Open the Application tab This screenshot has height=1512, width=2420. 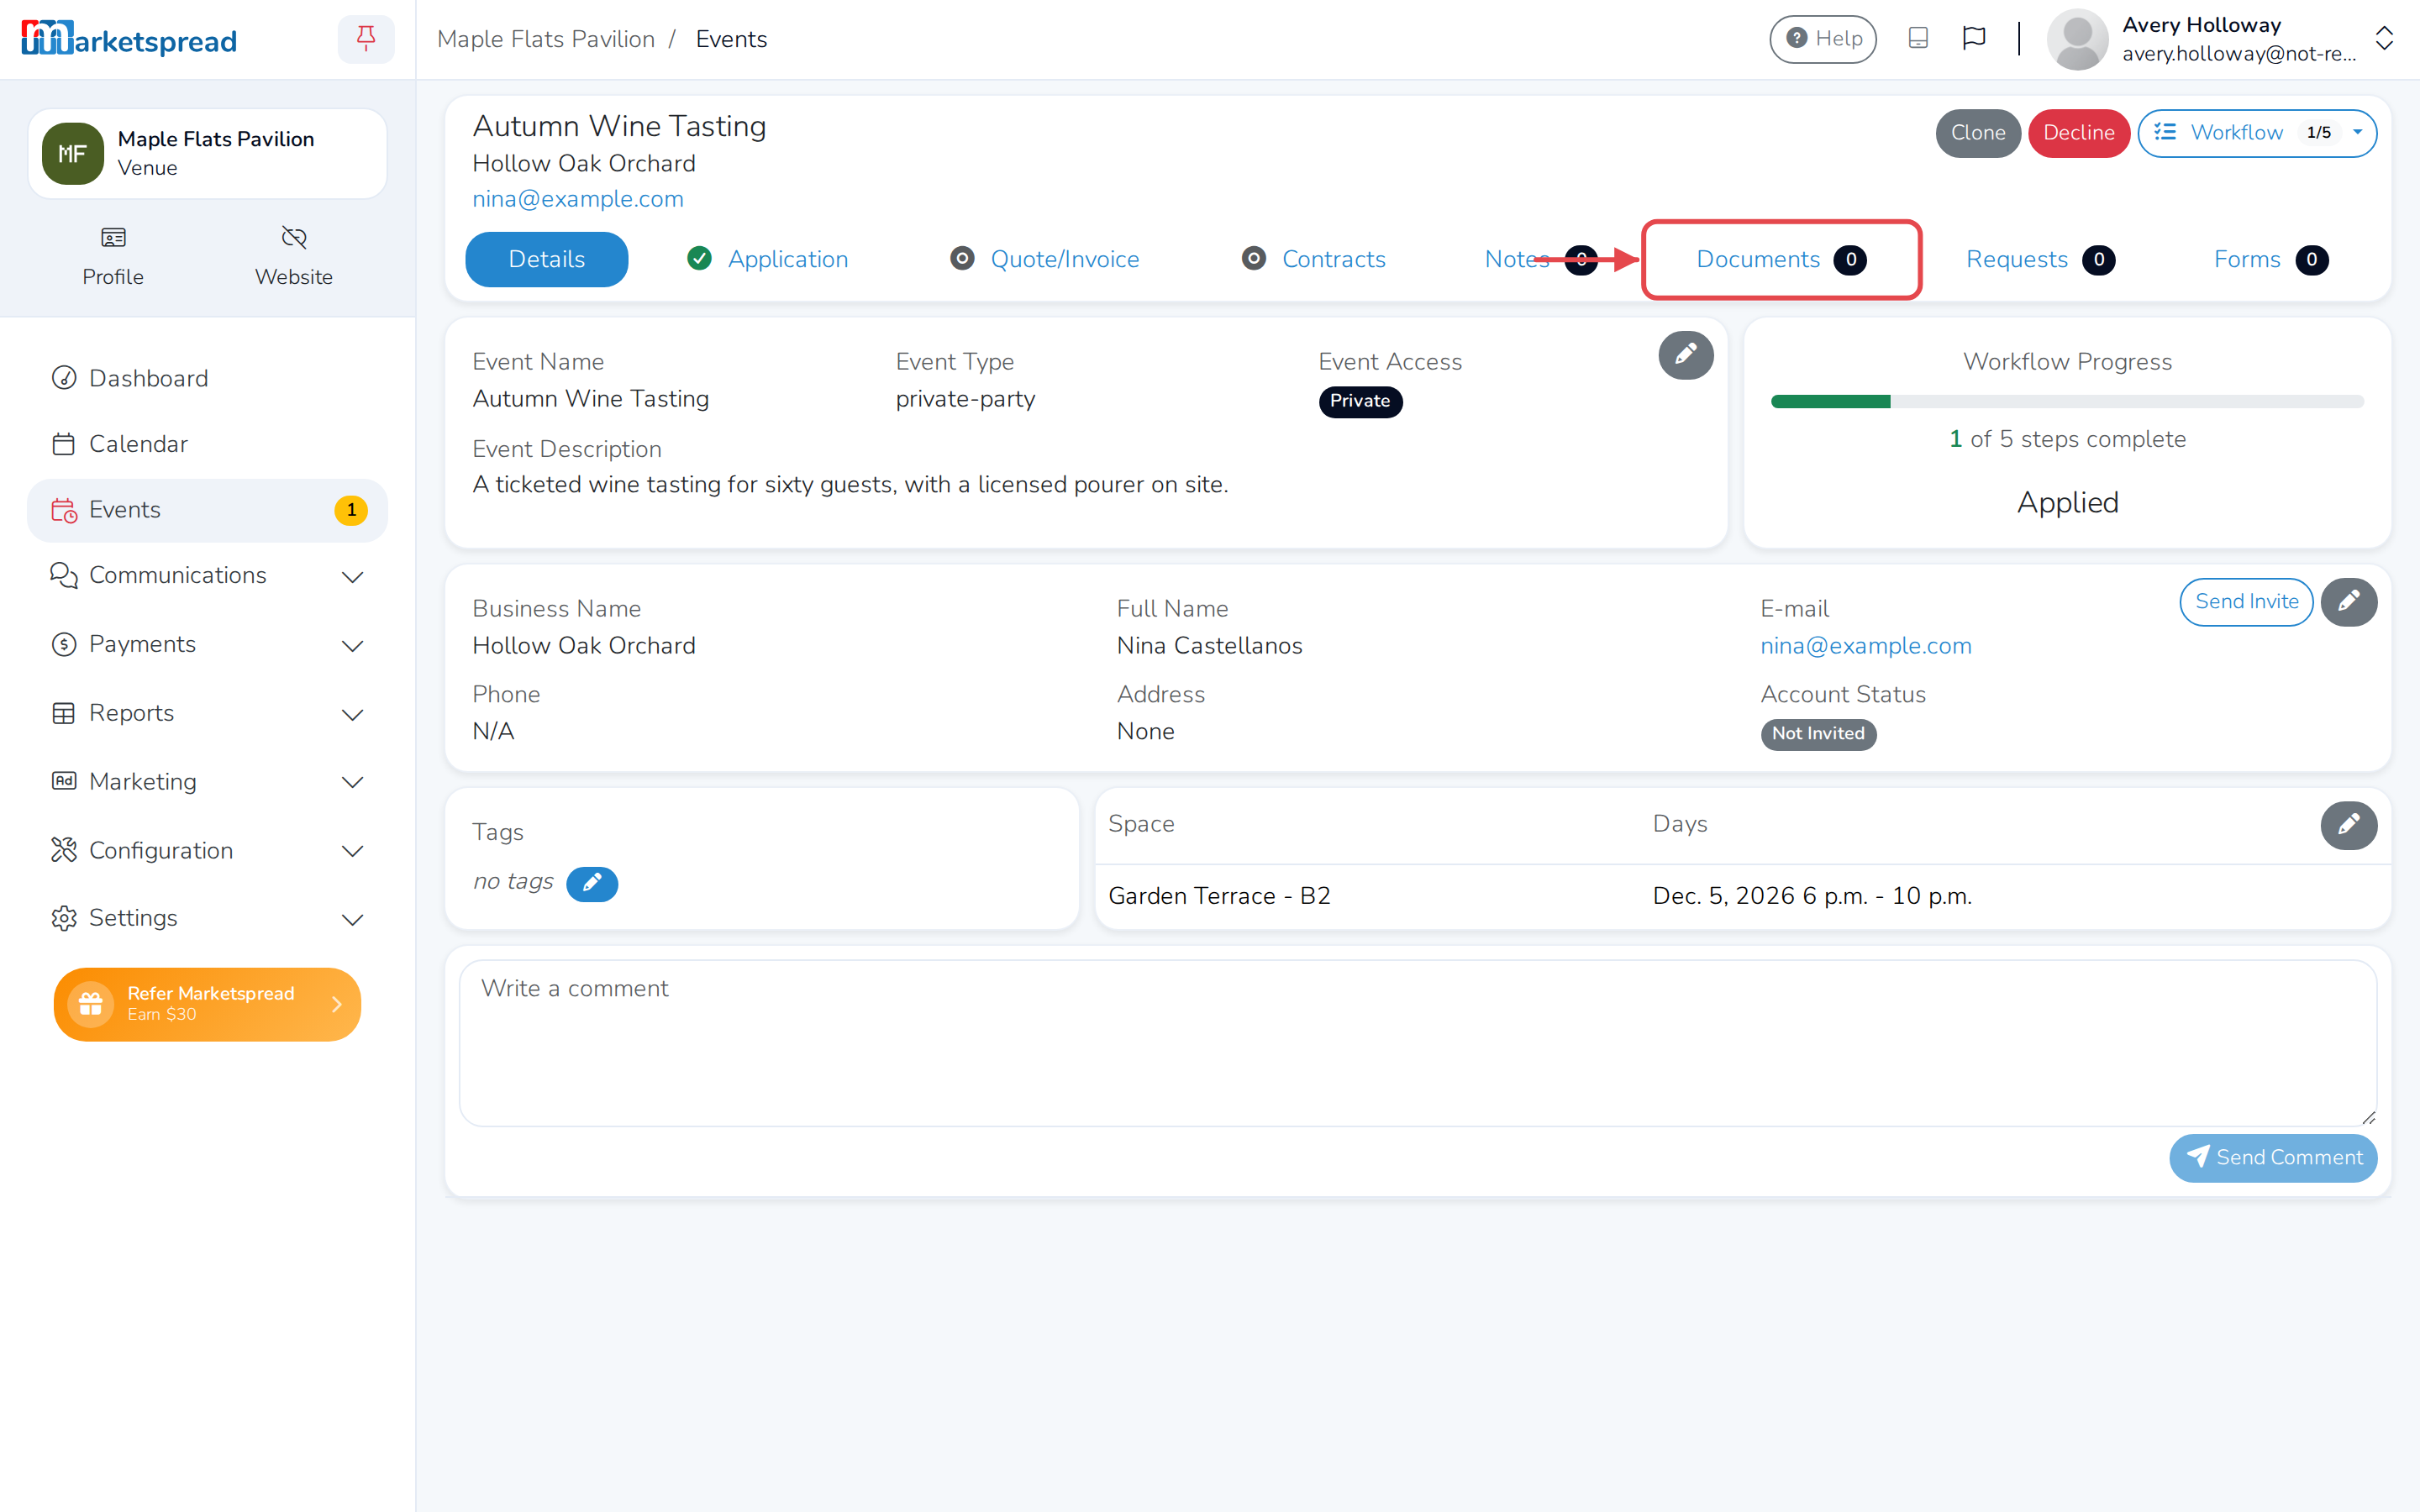tap(767, 259)
